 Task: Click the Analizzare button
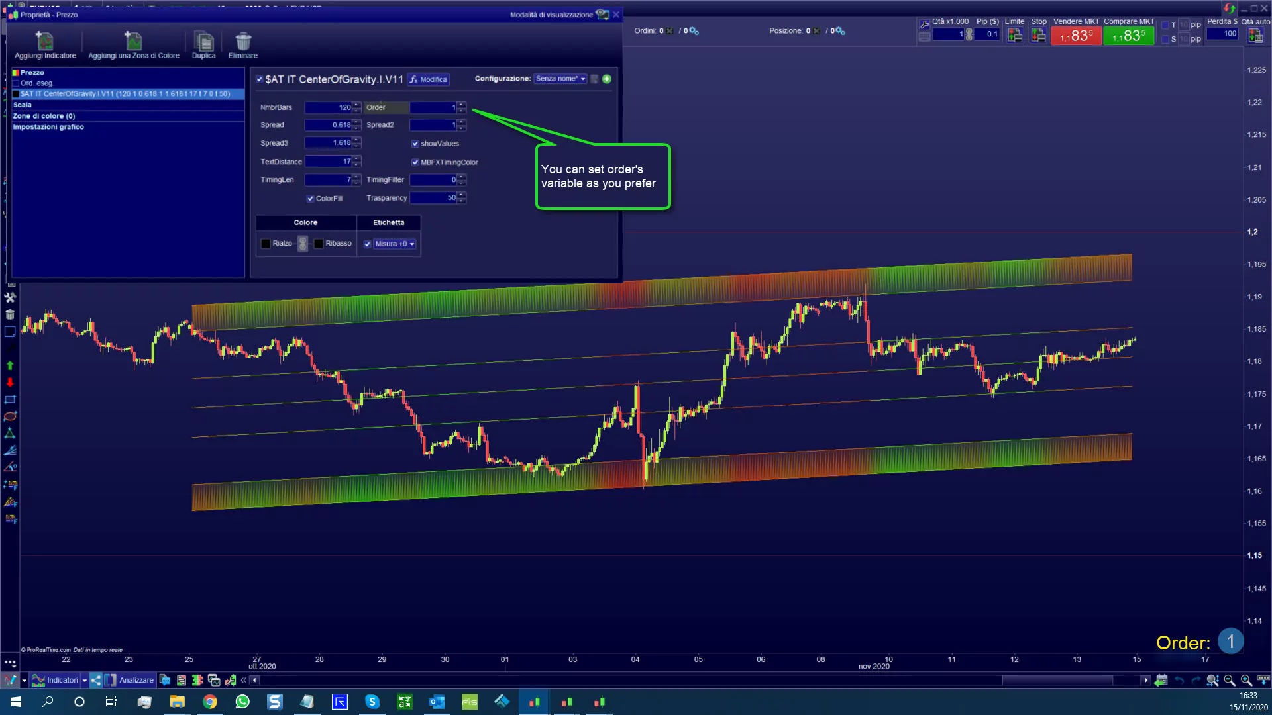129,680
